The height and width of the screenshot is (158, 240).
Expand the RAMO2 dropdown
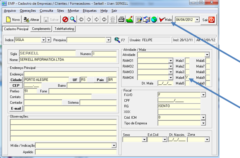pos(171,66)
